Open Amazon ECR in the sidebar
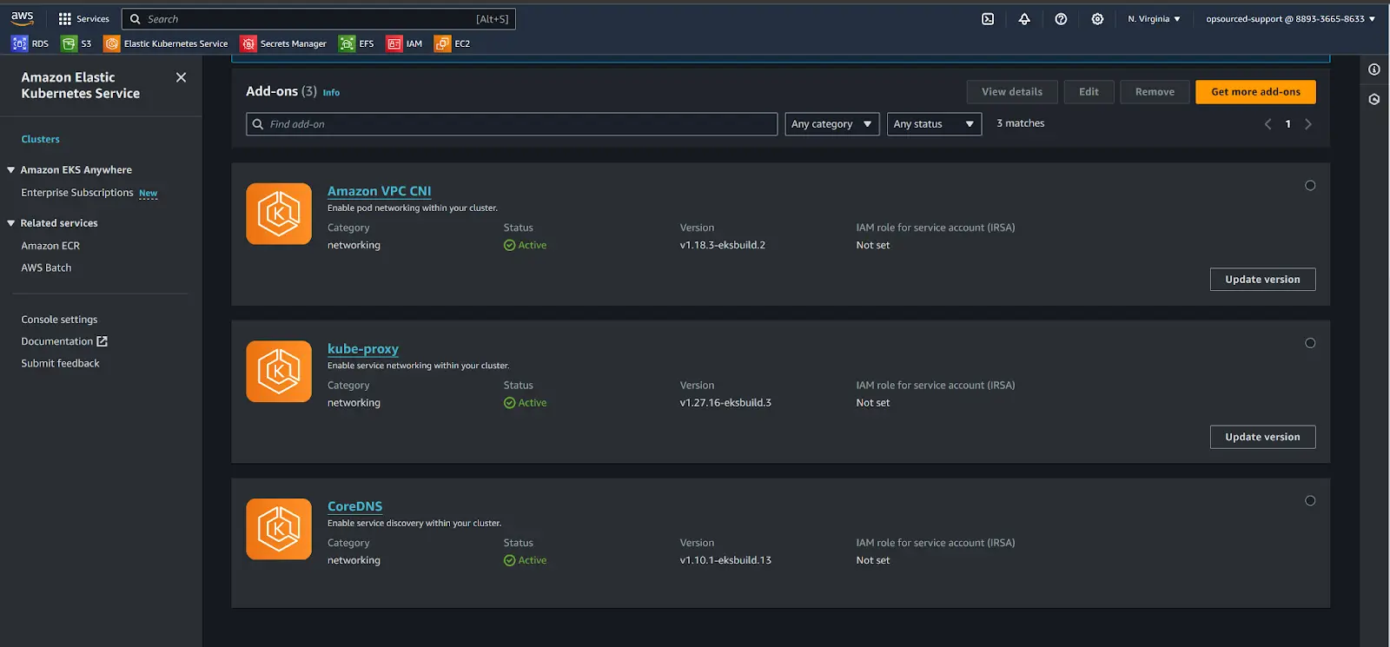Image resolution: width=1390 pixels, height=647 pixels. tap(50, 246)
